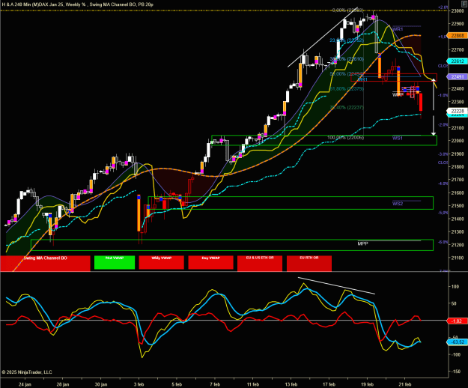Screen dimensions: 468x388
Task: Click the 5 feb date label
Action: click(x=177, y=384)
